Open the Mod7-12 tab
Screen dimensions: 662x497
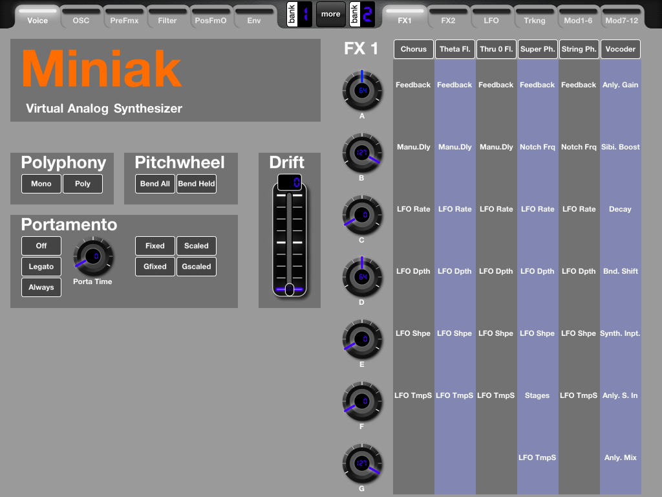coord(621,17)
